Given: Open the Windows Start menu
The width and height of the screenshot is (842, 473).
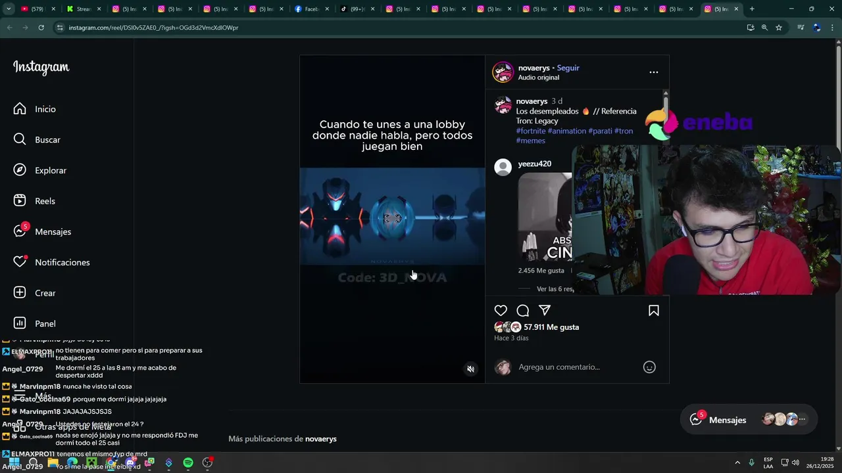Looking at the screenshot, I should tap(14, 463).
